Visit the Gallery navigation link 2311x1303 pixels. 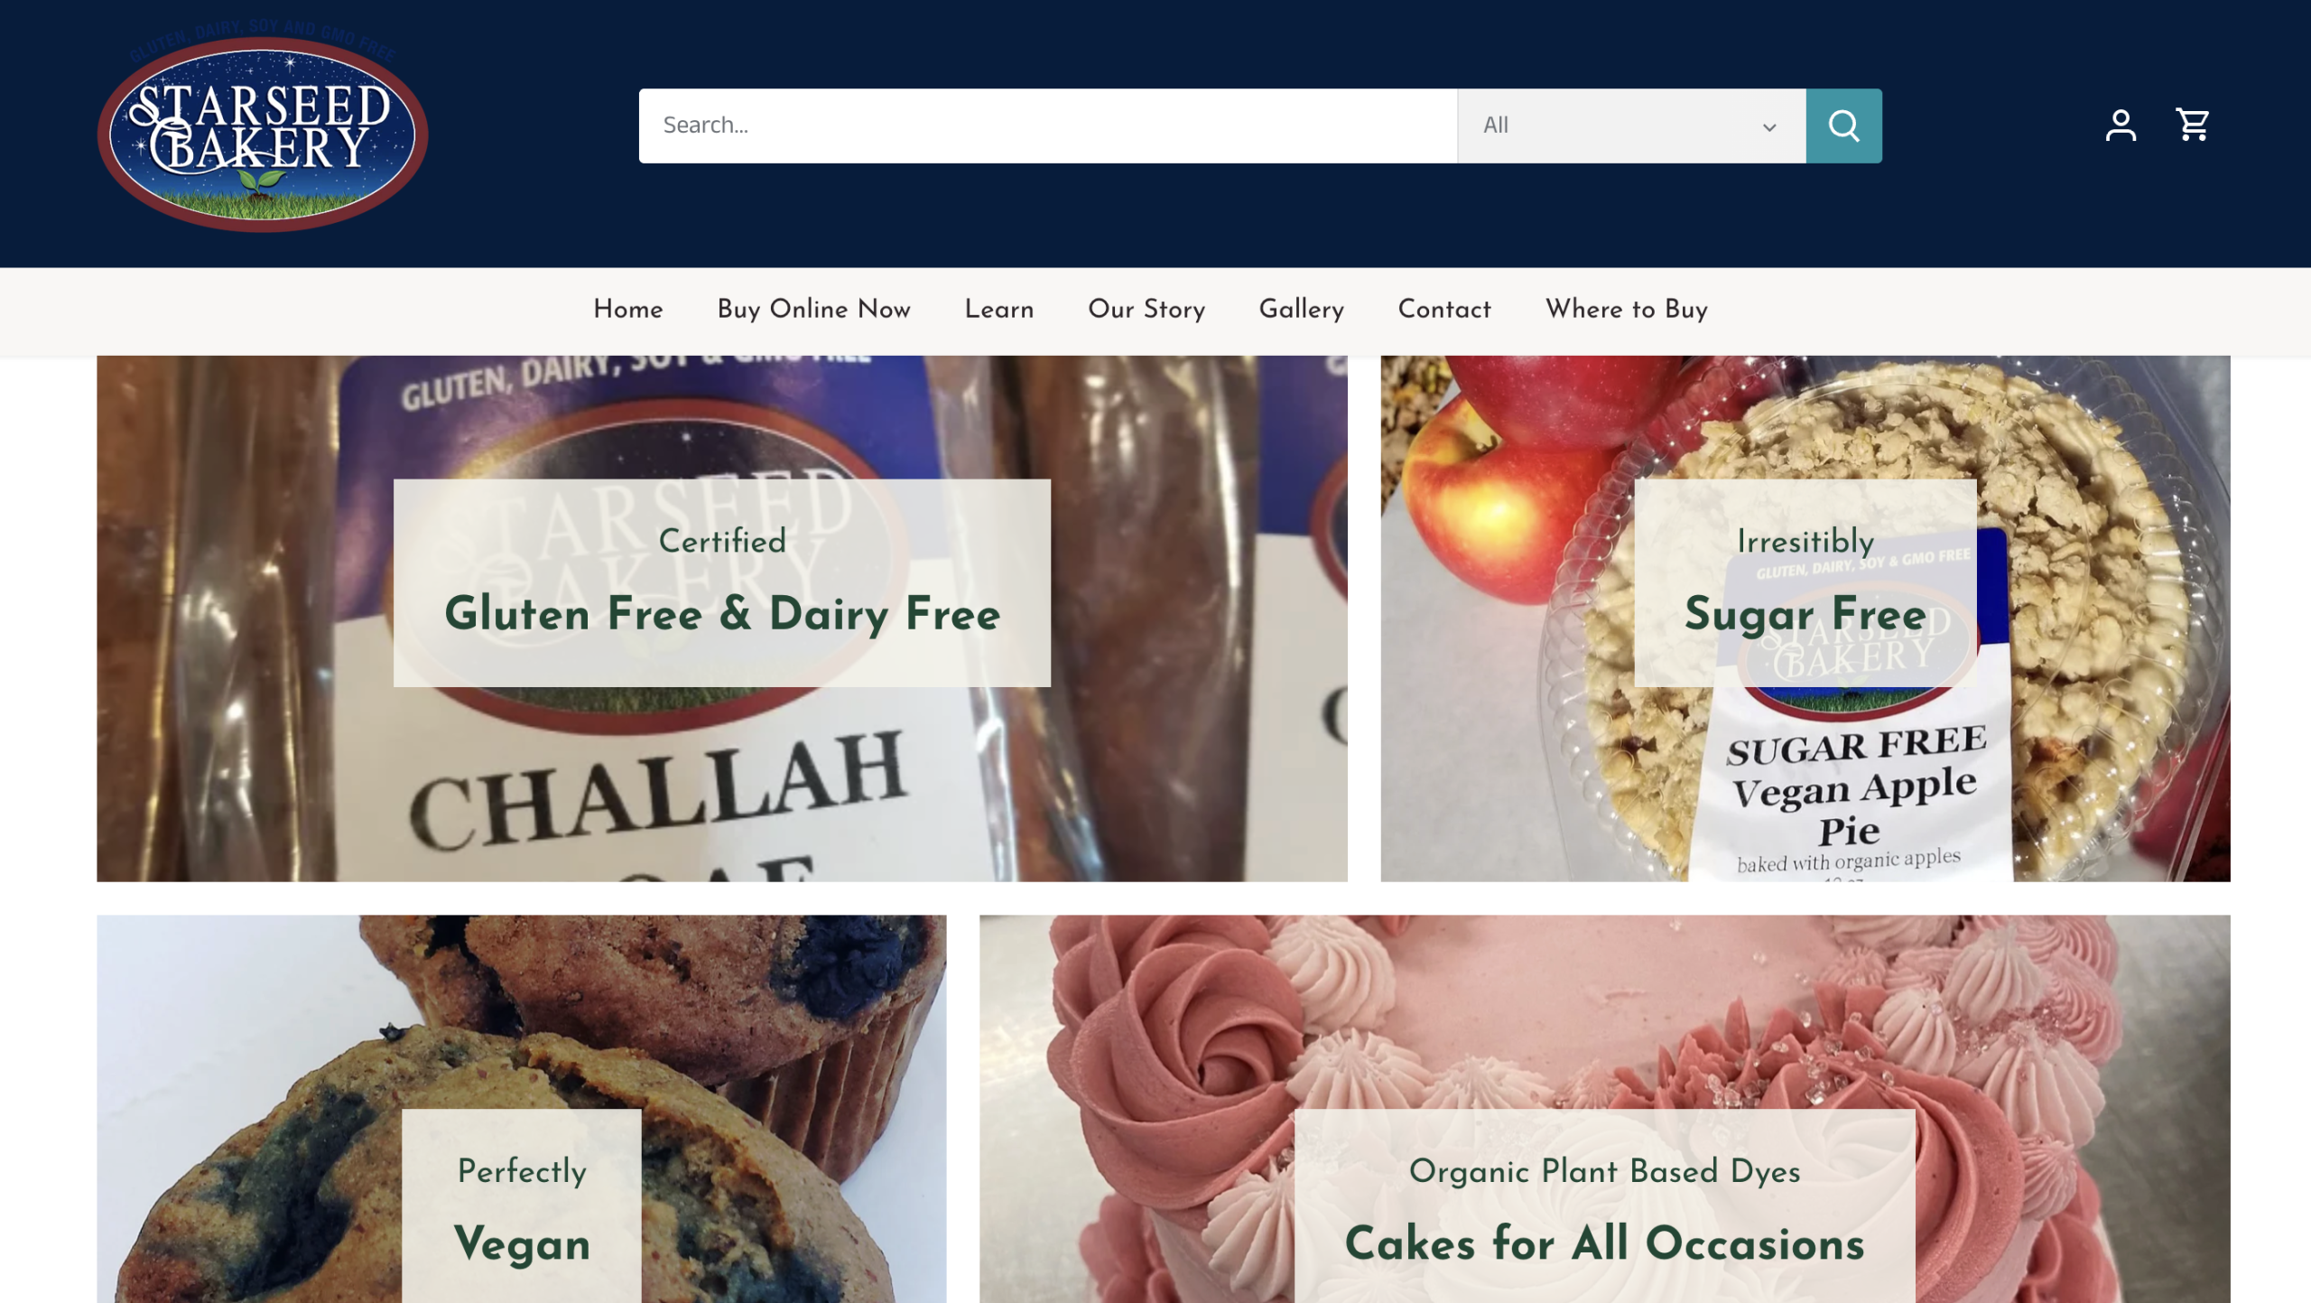[x=1302, y=310]
